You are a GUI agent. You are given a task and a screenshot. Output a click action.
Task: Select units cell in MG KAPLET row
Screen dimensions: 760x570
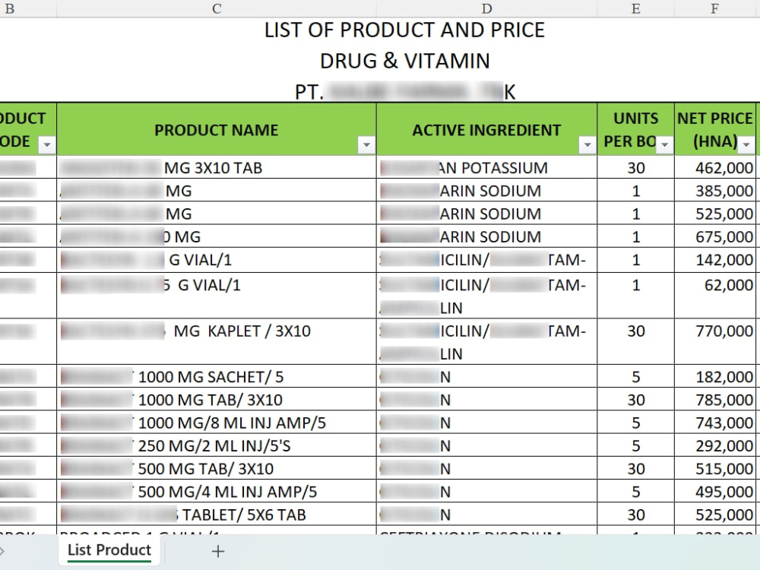pyautogui.click(x=636, y=341)
